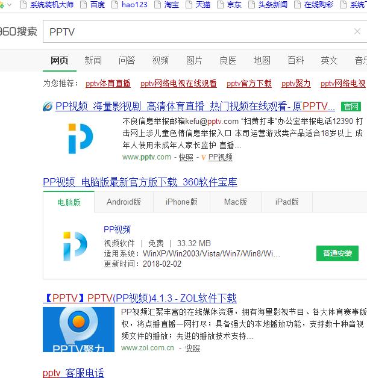Click suggested search pptv官方下载
The image size is (367, 378).
(x=249, y=84)
